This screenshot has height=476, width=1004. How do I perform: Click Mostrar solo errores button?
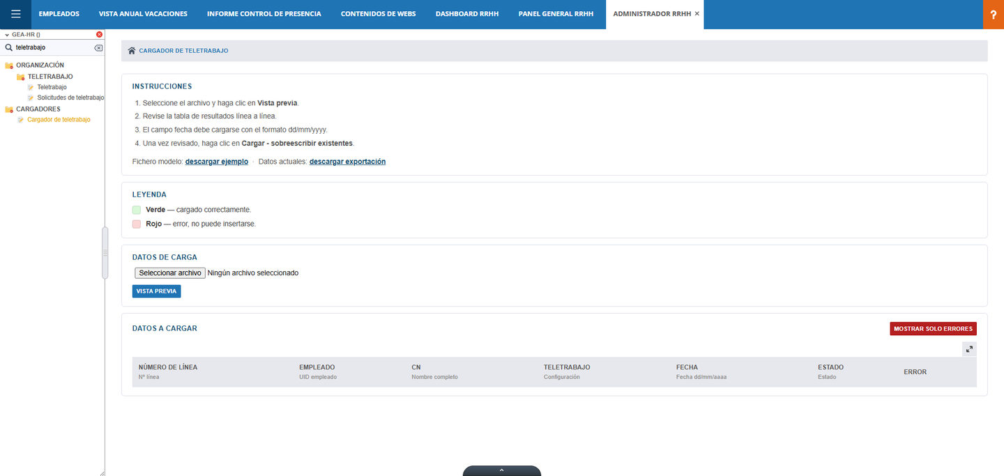coord(933,328)
